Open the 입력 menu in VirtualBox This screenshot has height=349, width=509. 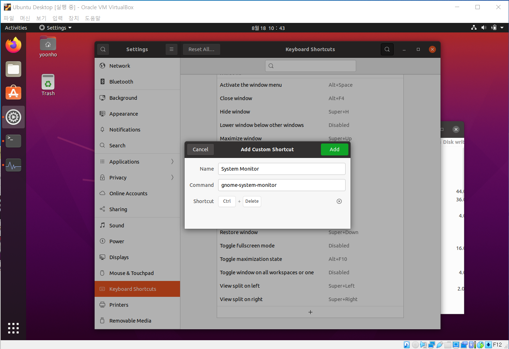[x=58, y=18]
